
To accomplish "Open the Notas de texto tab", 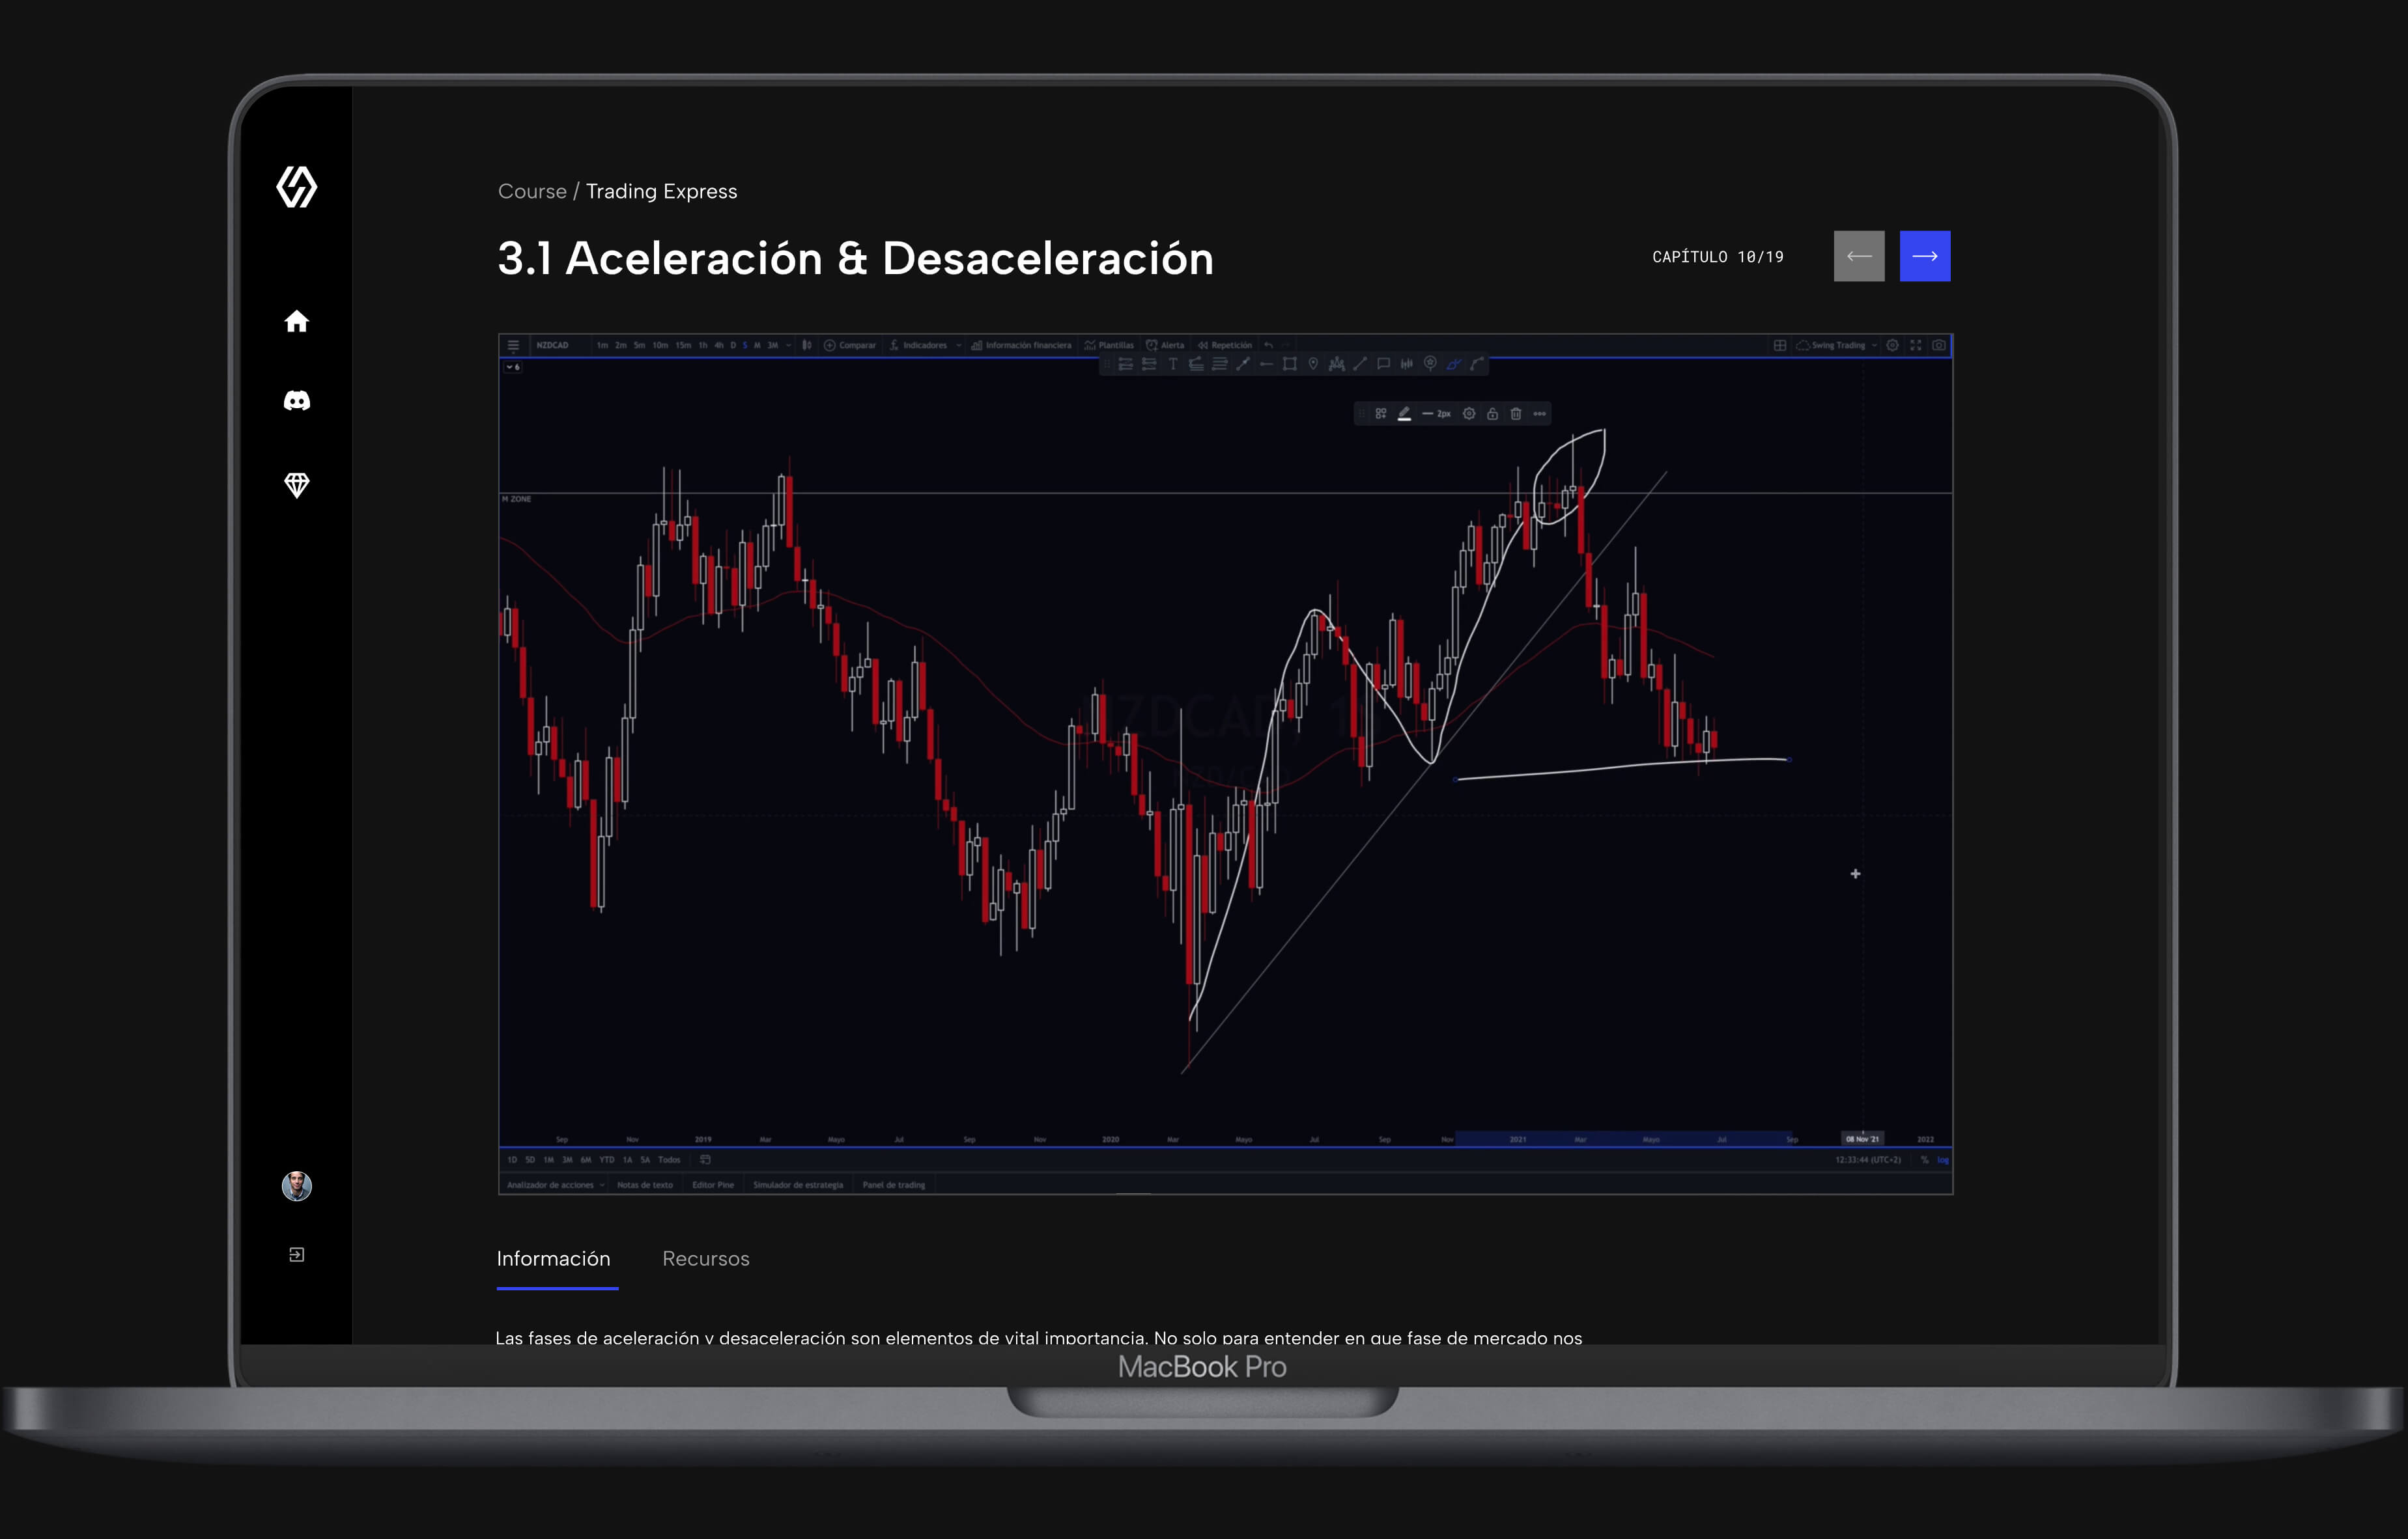I will (645, 1184).
